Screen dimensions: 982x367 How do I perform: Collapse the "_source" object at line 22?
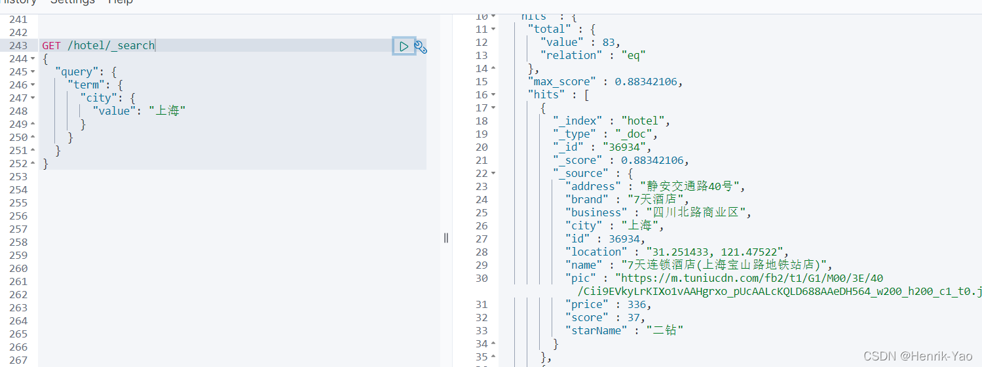(x=493, y=174)
